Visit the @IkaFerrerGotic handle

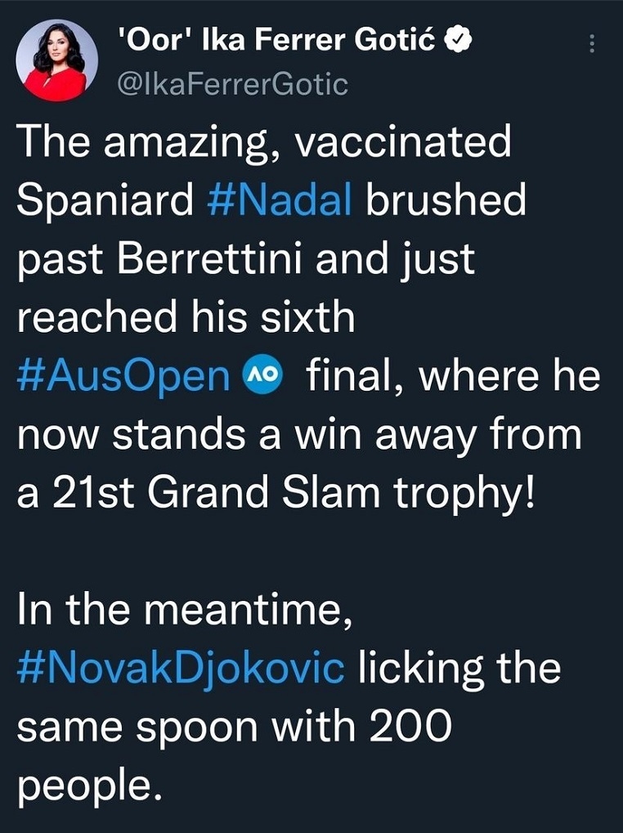234,83
